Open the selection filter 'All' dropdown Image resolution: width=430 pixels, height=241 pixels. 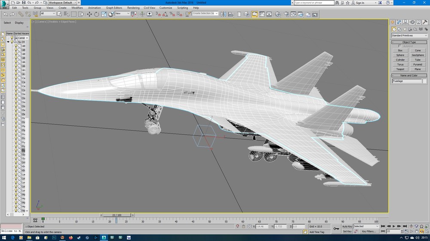tap(48, 13)
